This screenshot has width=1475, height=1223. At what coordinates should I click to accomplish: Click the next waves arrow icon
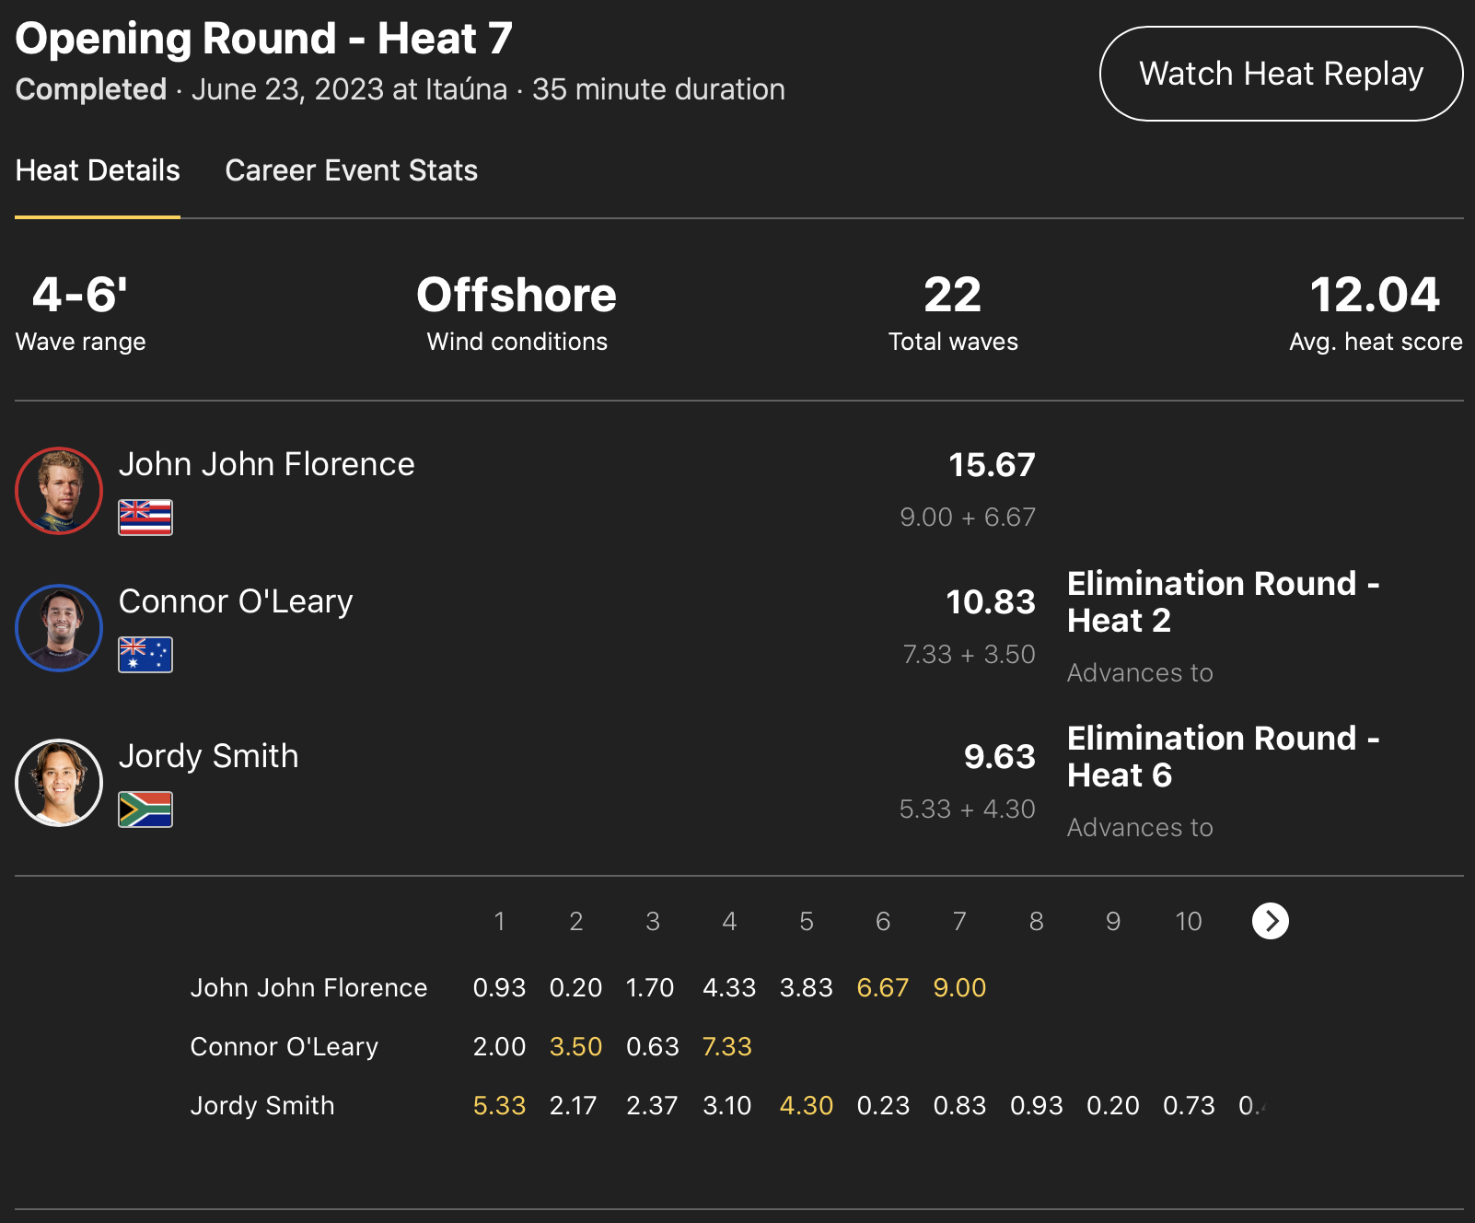click(x=1270, y=921)
